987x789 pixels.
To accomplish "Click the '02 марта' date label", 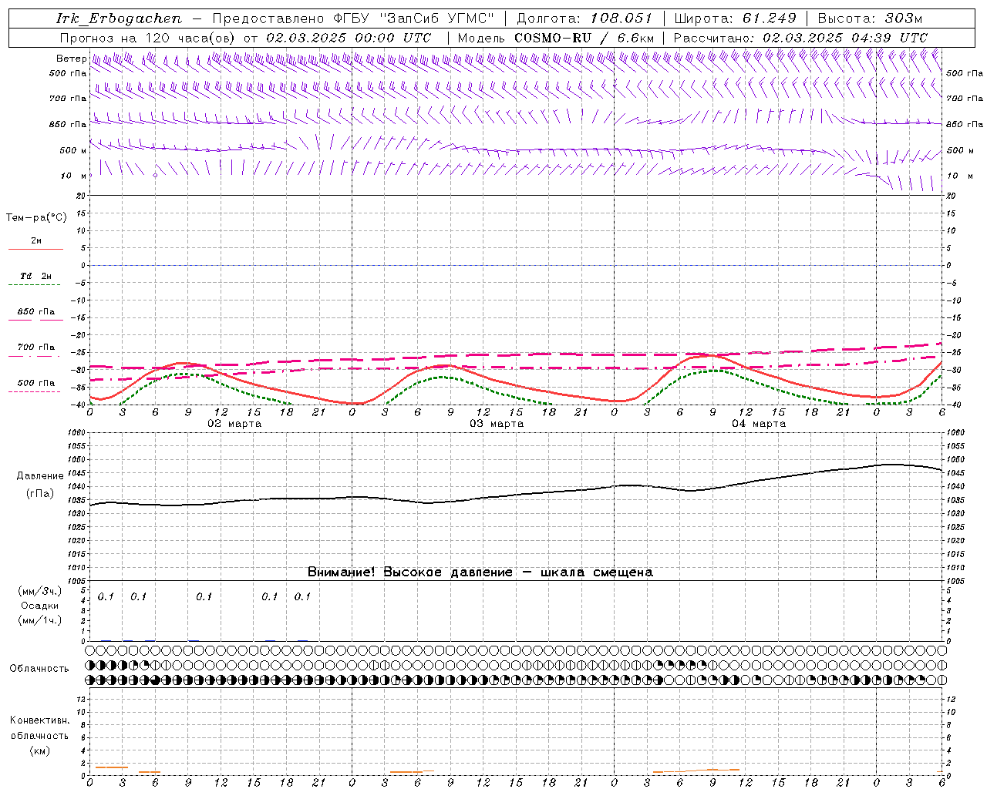I will pos(235,424).
